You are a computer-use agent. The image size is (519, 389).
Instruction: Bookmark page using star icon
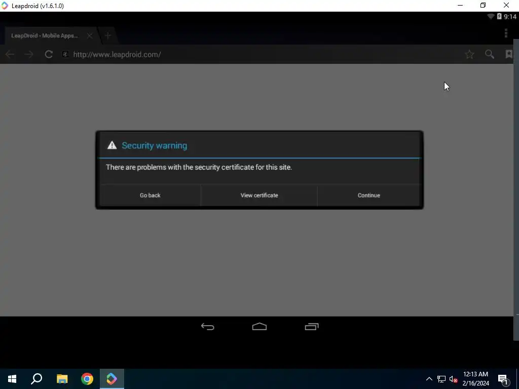point(469,54)
